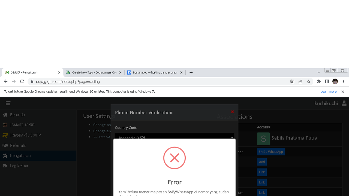This screenshot has width=349, height=196.
Task: Open the Chrome three-dot menu
Action: coord(344,81)
